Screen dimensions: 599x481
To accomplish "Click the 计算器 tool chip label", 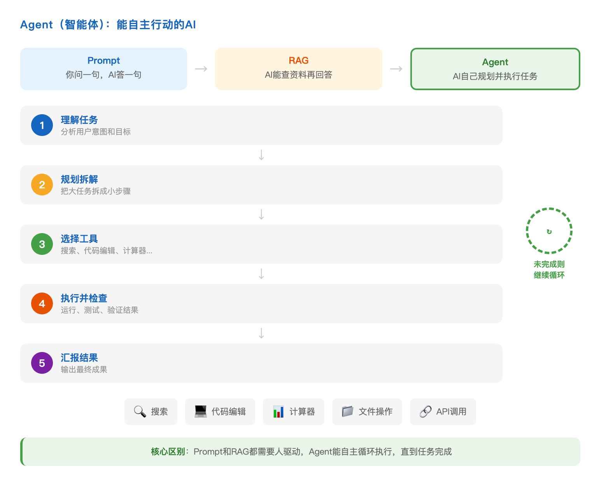I will click(302, 411).
